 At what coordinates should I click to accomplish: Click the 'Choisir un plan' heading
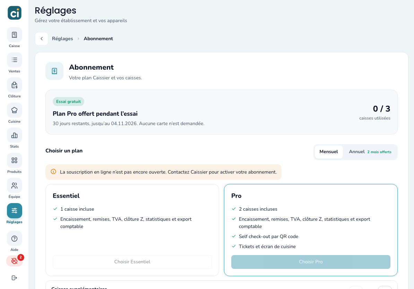pos(64,151)
